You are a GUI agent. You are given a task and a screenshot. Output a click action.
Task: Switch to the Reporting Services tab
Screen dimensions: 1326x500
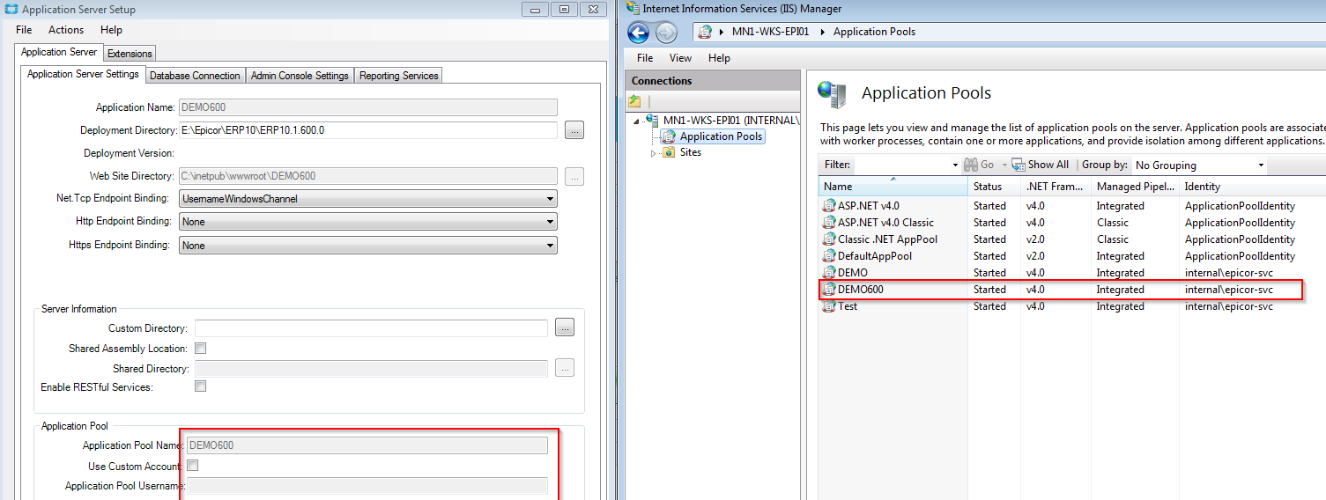point(398,76)
